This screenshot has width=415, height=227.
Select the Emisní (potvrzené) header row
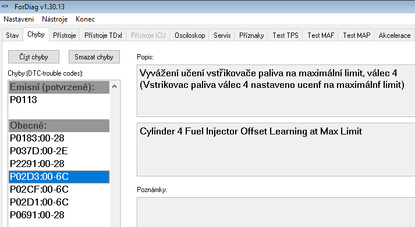[x=59, y=87]
